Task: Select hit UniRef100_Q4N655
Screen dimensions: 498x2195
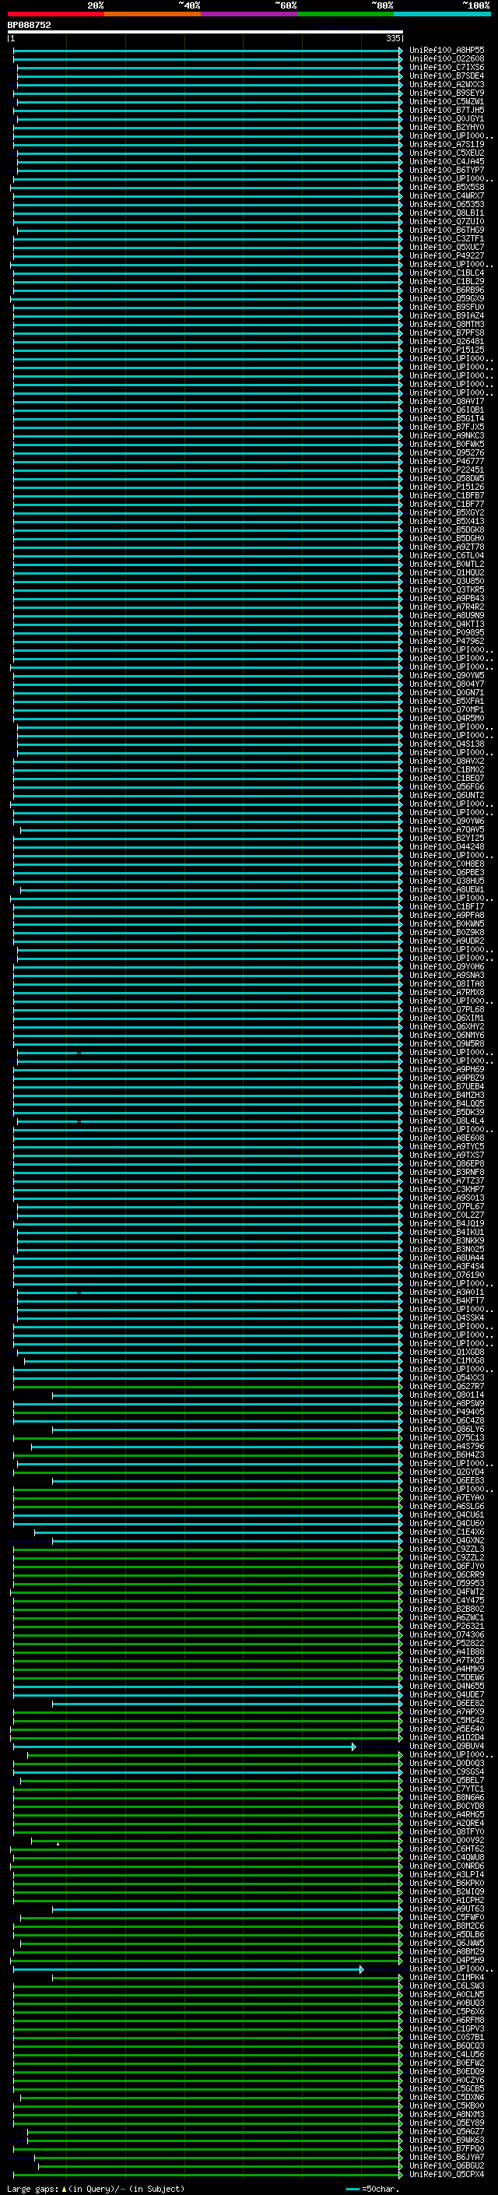Action: click(x=447, y=1686)
